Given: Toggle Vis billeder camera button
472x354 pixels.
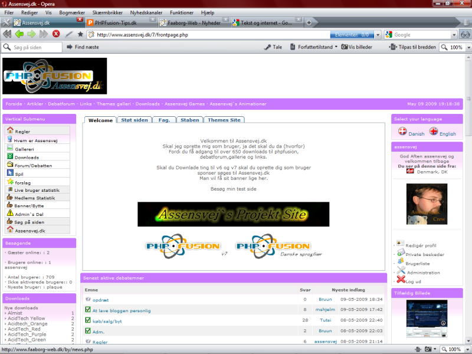Looking at the screenshot, I should pos(357,47).
